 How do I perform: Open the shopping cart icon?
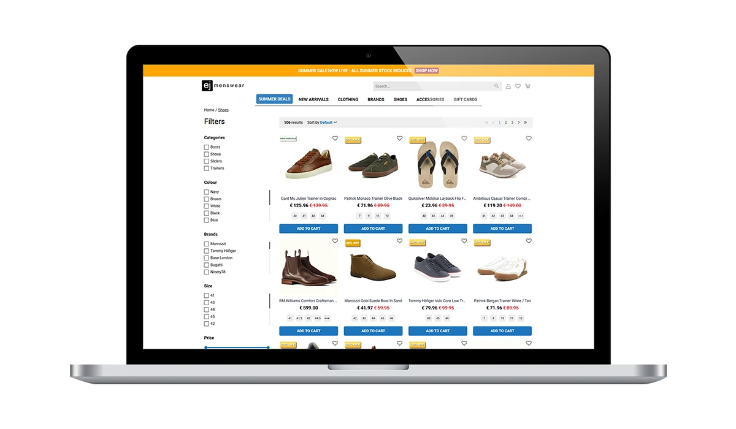[527, 86]
